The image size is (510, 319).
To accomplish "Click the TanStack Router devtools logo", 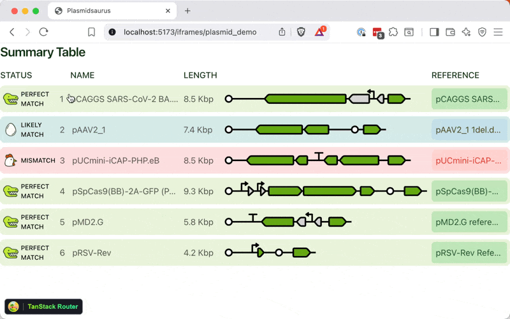I will click(13, 307).
